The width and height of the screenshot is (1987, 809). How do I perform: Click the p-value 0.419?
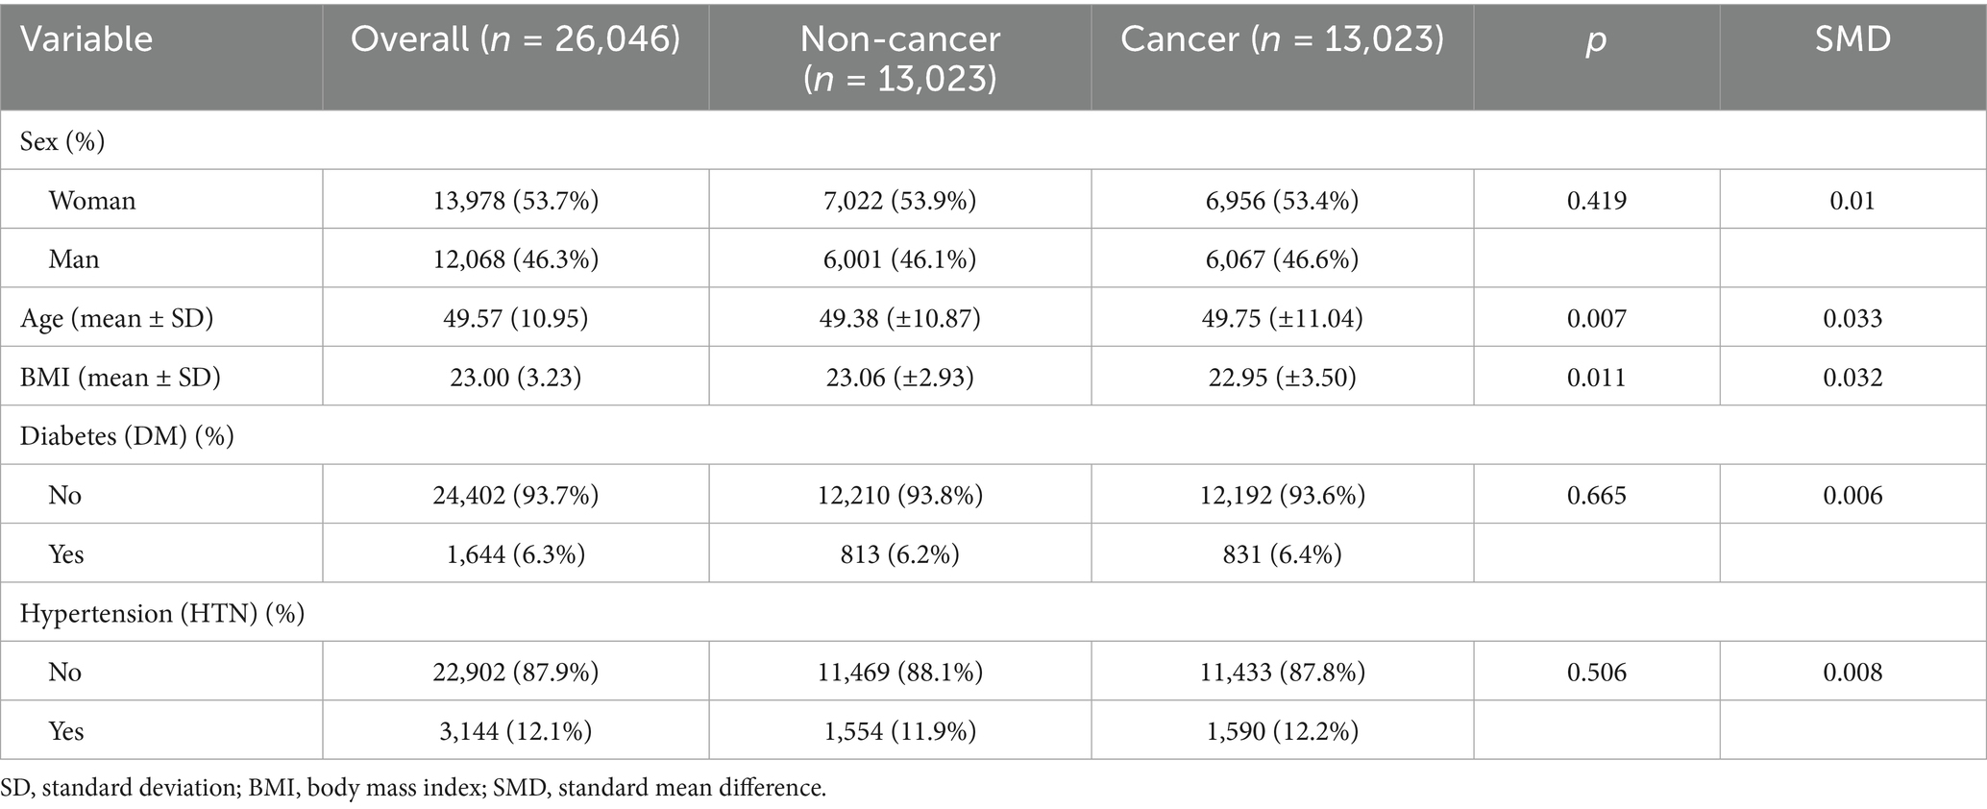pyautogui.click(x=1596, y=201)
